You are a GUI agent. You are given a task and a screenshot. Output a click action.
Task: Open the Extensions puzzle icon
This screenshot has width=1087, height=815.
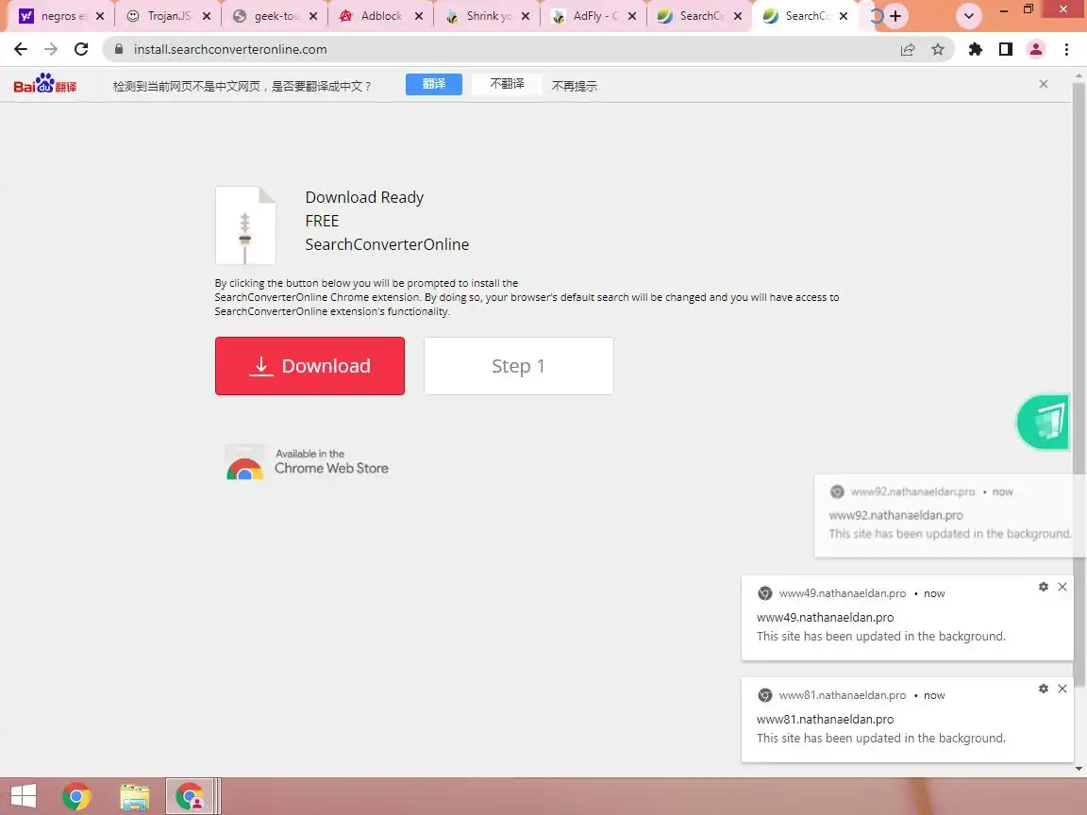976,49
